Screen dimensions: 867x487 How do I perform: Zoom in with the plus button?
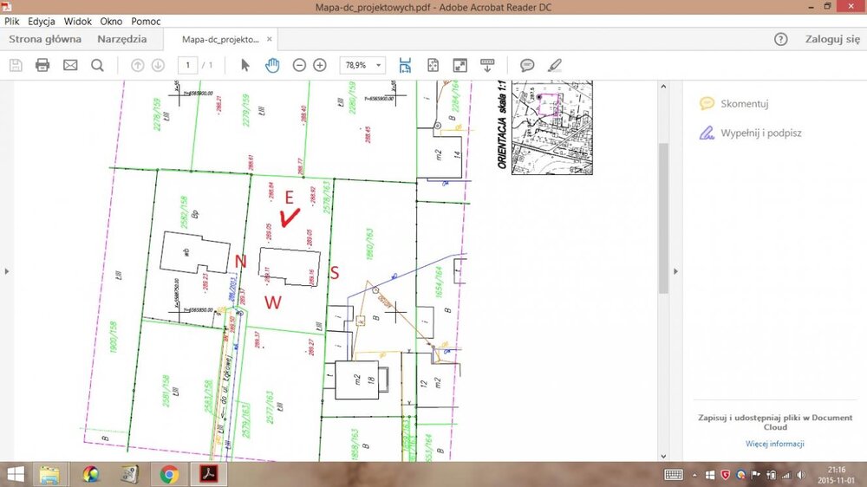320,65
